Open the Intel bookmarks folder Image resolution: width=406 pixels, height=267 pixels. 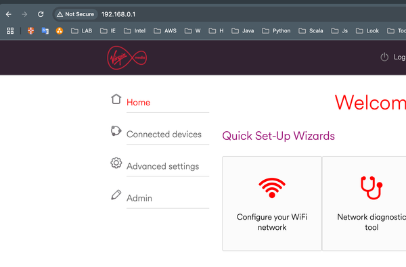click(x=135, y=31)
